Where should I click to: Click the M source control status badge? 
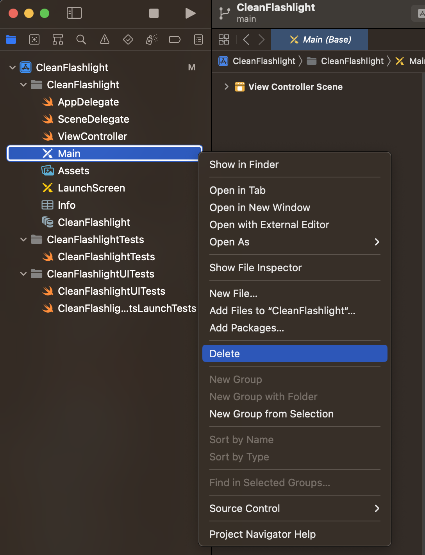click(x=191, y=68)
